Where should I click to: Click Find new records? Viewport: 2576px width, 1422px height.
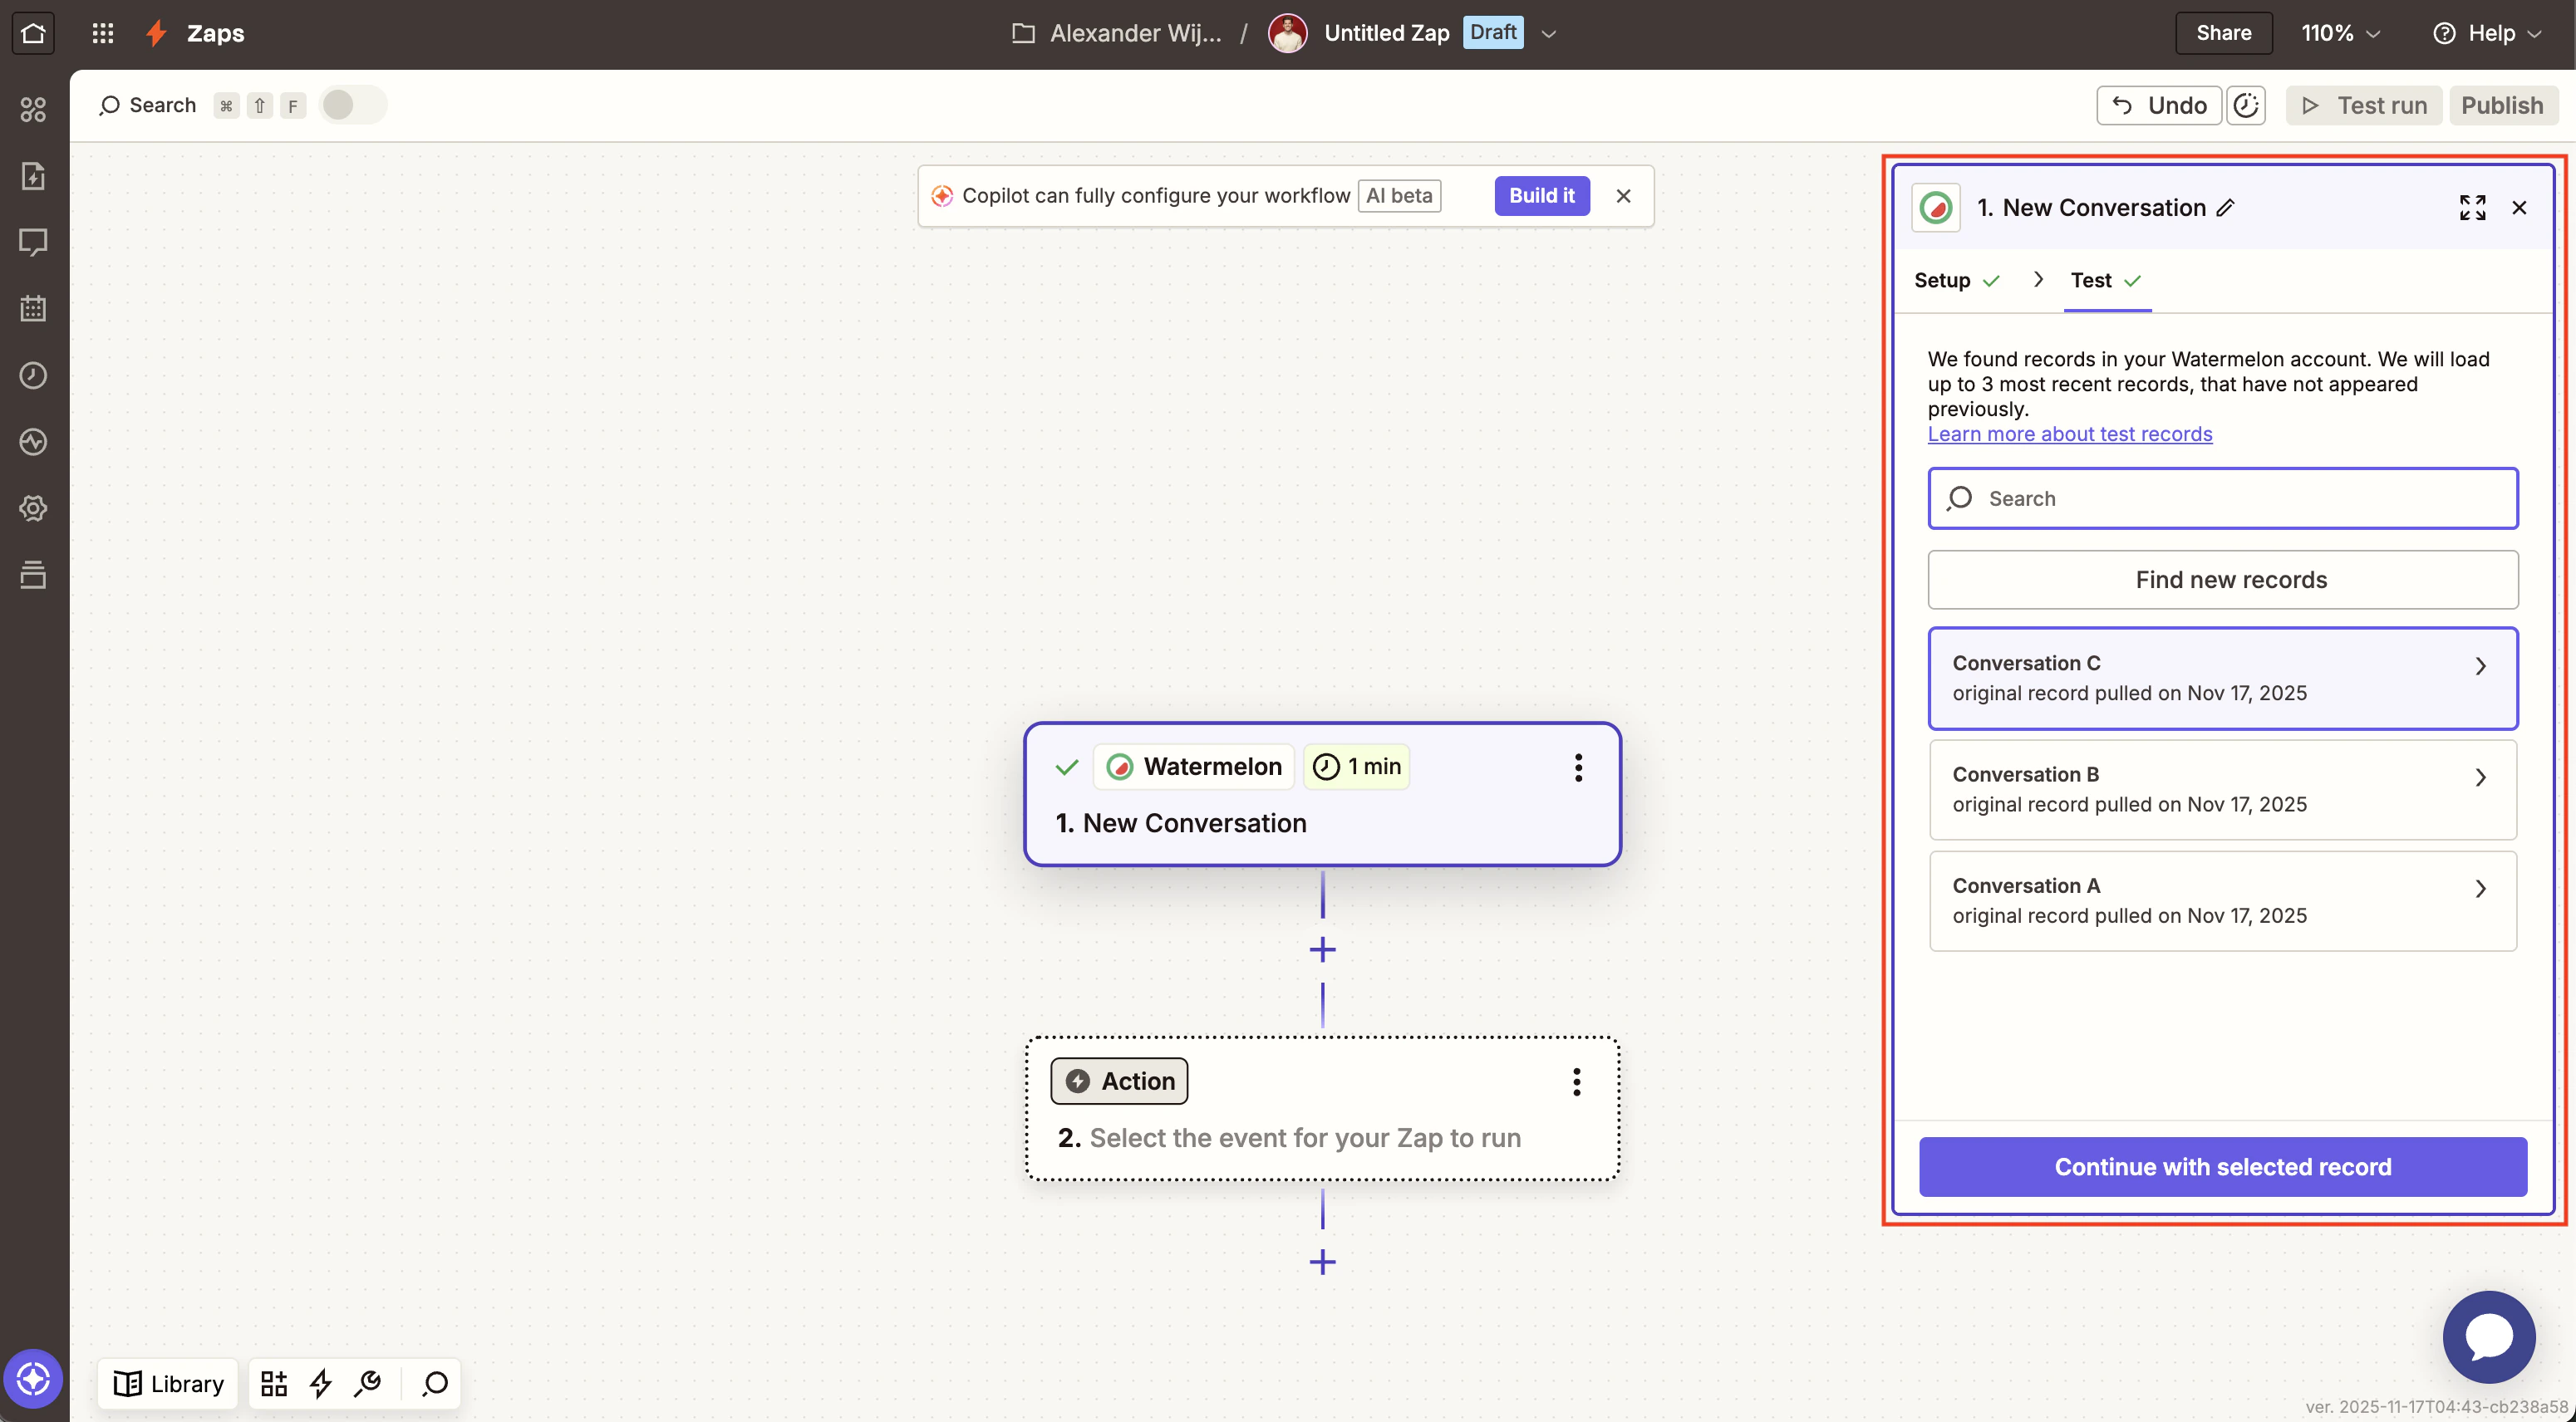pos(2222,580)
